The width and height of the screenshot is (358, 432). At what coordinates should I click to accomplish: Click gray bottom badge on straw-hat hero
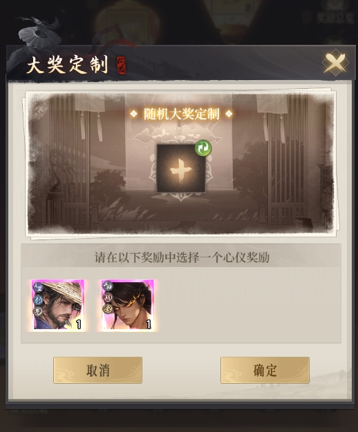pyautogui.click(x=38, y=311)
